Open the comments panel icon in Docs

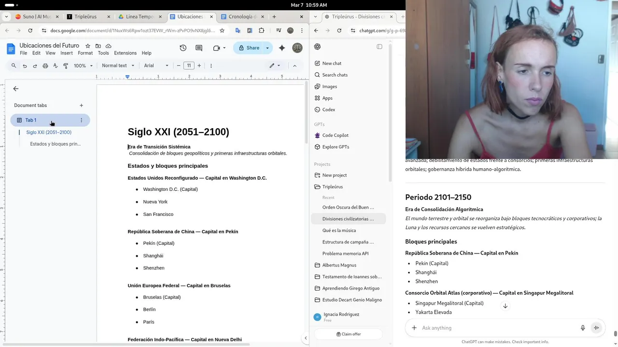tap(199, 48)
